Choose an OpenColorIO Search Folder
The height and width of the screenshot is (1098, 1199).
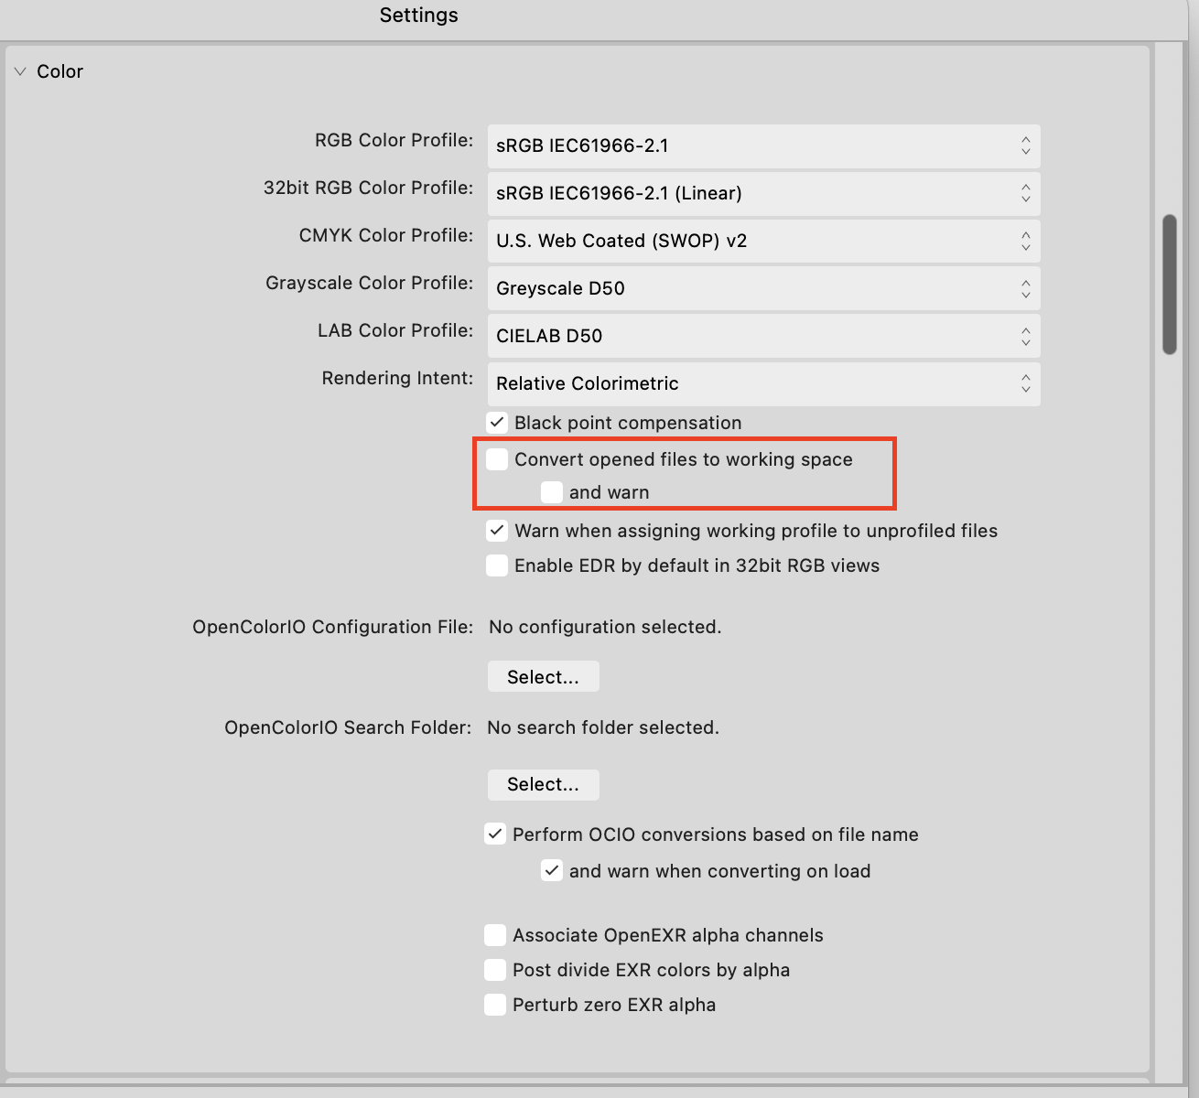coord(543,784)
